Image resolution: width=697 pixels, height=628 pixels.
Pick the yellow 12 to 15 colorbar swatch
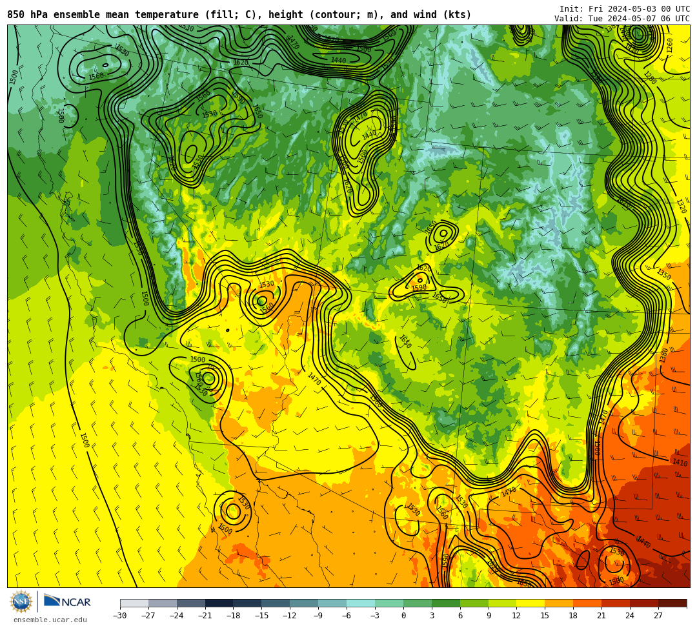(x=531, y=603)
